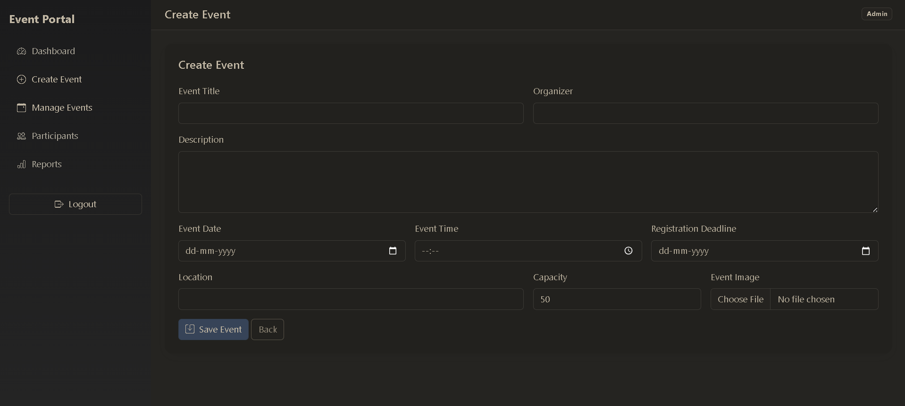This screenshot has height=406, width=905.
Task: Open the Event Date calendar picker icon
Action: coord(393,251)
